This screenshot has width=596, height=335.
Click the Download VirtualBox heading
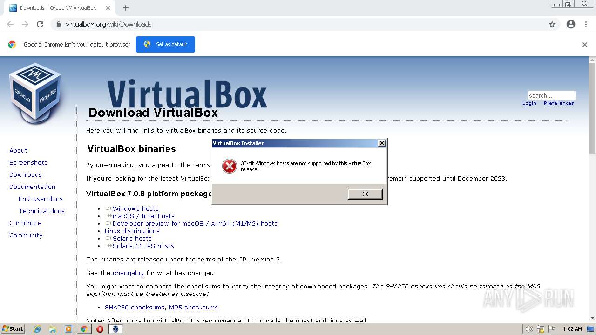click(153, 113)
